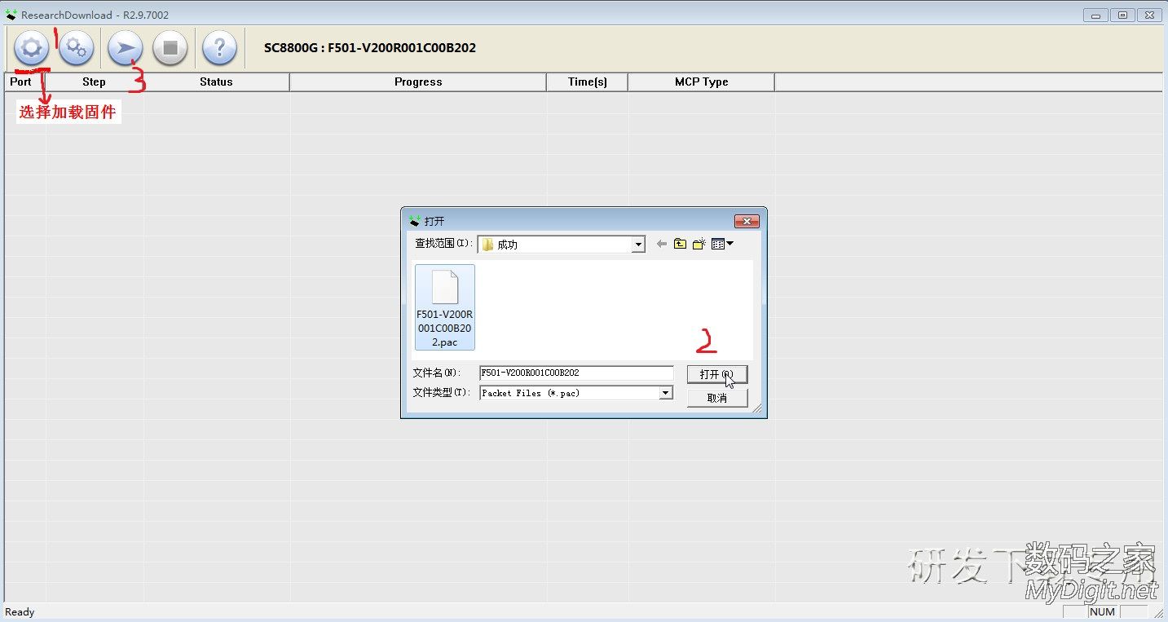Viewport: 1168px width, 622px height.
Task: Expand the 文件类型 Packet Files dropdown
Action: 666,393
